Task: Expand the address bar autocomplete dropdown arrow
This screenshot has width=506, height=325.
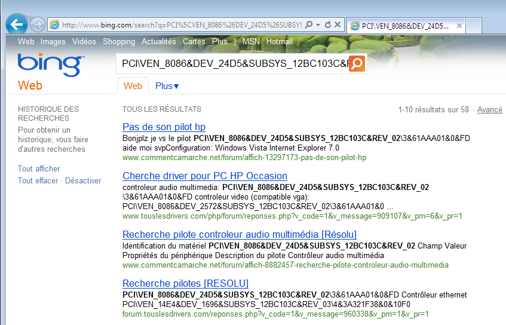Action: (x=318, y=25)
